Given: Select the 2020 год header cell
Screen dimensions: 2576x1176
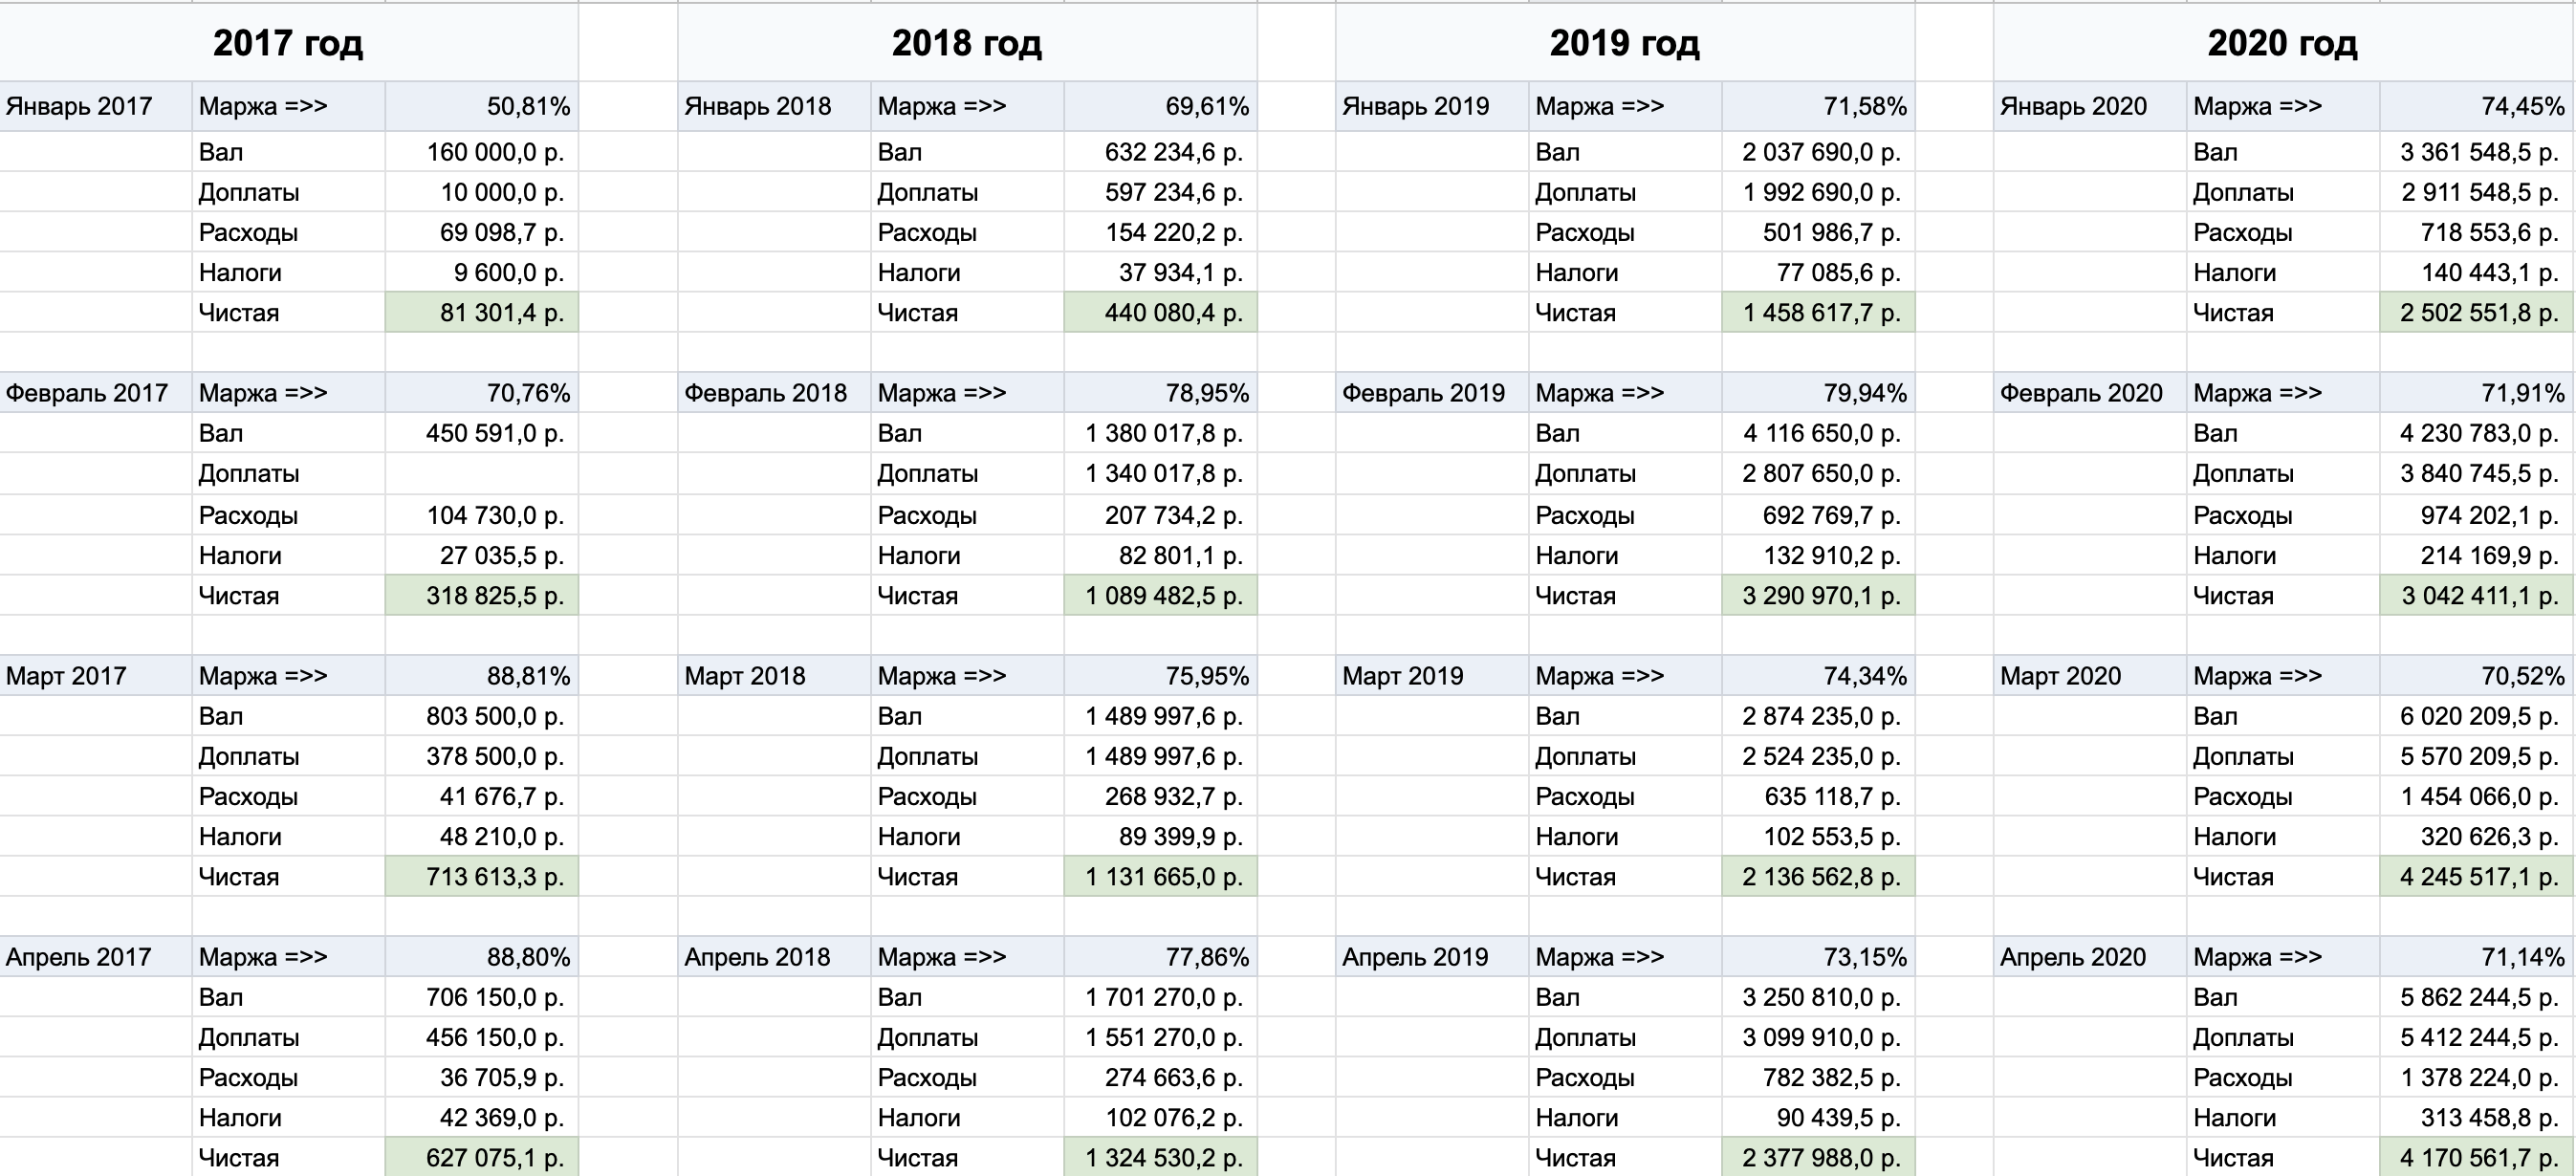Looking at the screenshot, I should (x=2283, y=43).
